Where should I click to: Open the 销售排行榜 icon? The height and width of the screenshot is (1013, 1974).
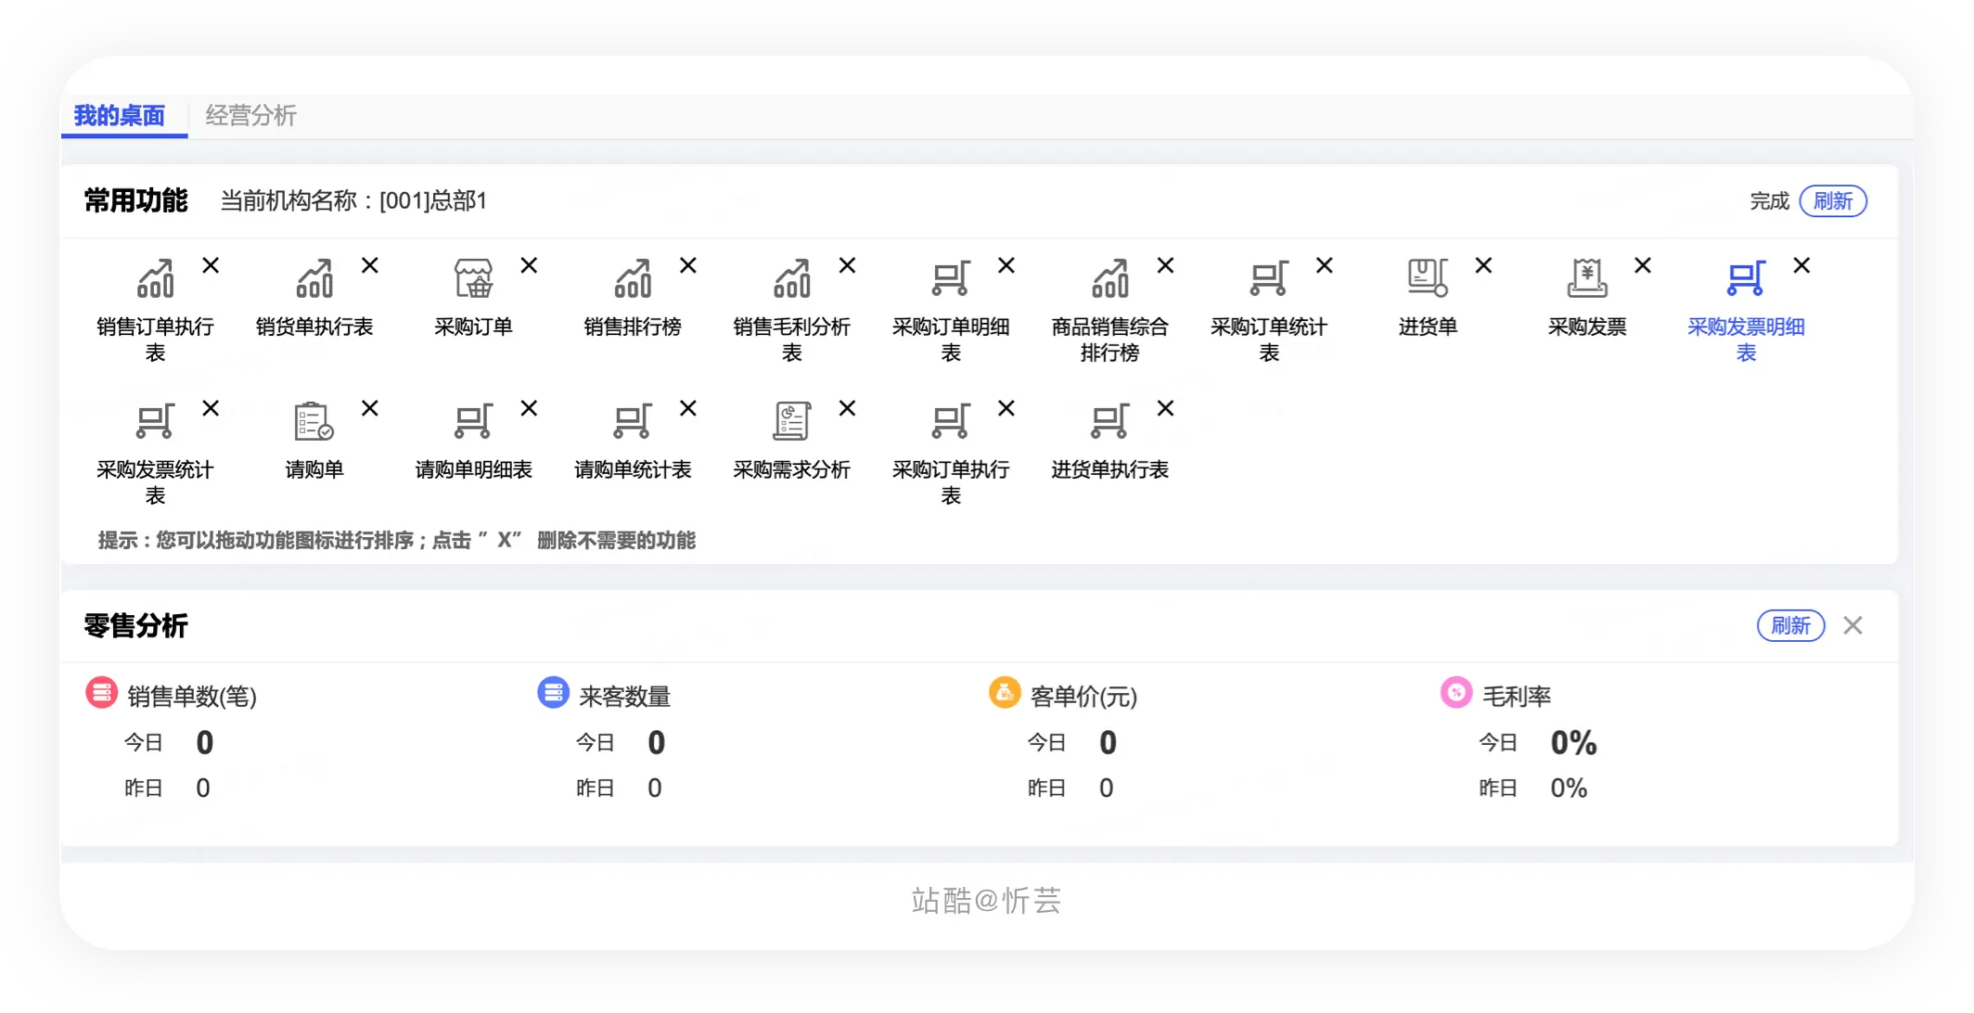633,278
